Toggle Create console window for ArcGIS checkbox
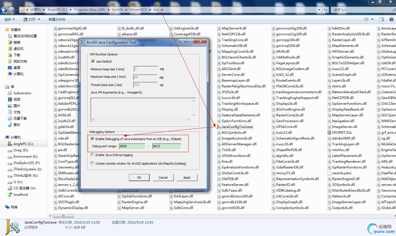 coord(92,163)
